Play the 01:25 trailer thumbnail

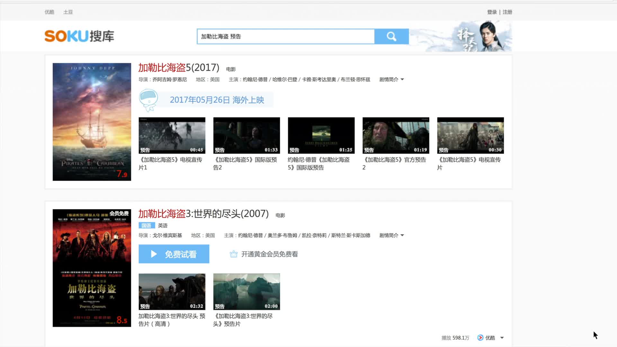pos(321,135)
